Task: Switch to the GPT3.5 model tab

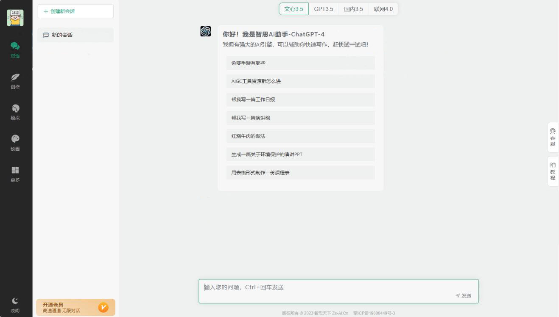Action: 324,9
